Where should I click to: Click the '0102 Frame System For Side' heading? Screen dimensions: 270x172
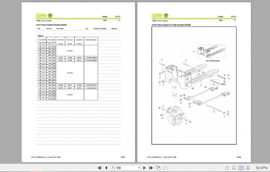click(171, 25)
